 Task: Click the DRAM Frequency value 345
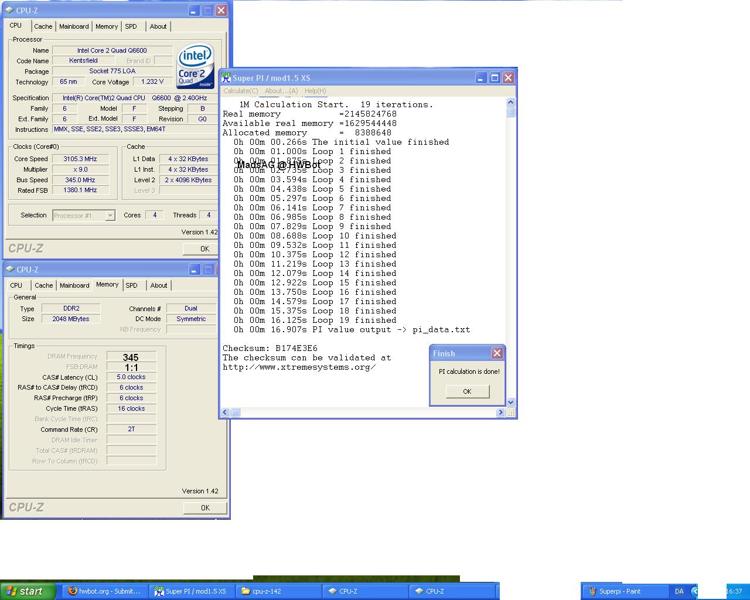coord(131,357)
